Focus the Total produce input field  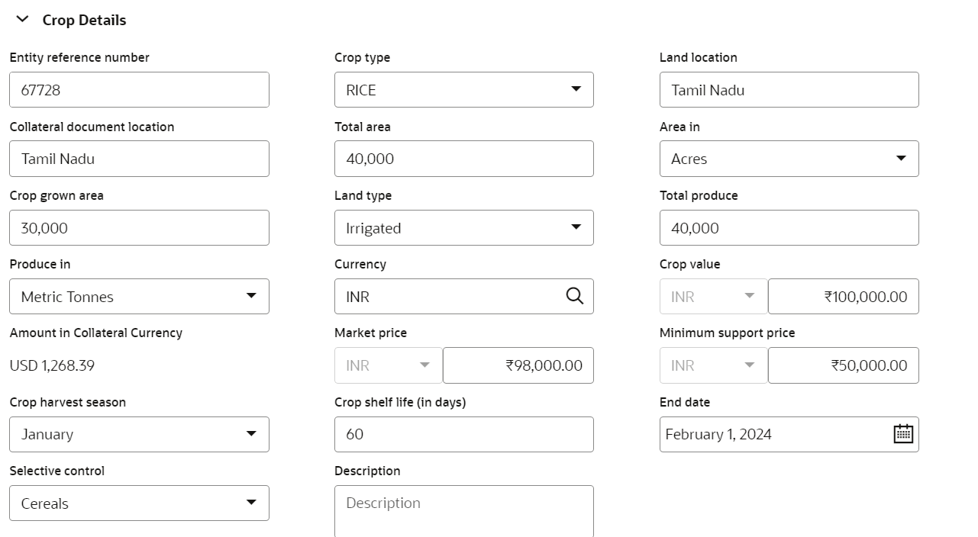coord(789,228)
